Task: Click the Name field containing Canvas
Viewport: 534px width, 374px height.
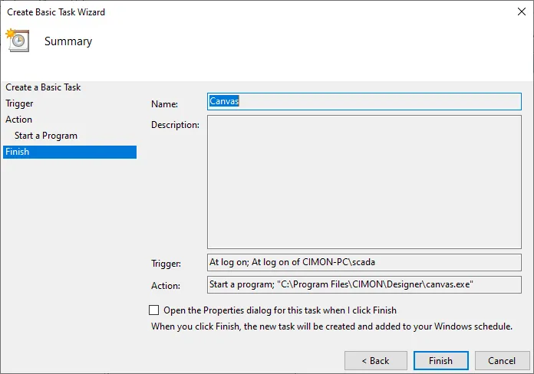Action: tap(364, 101)
